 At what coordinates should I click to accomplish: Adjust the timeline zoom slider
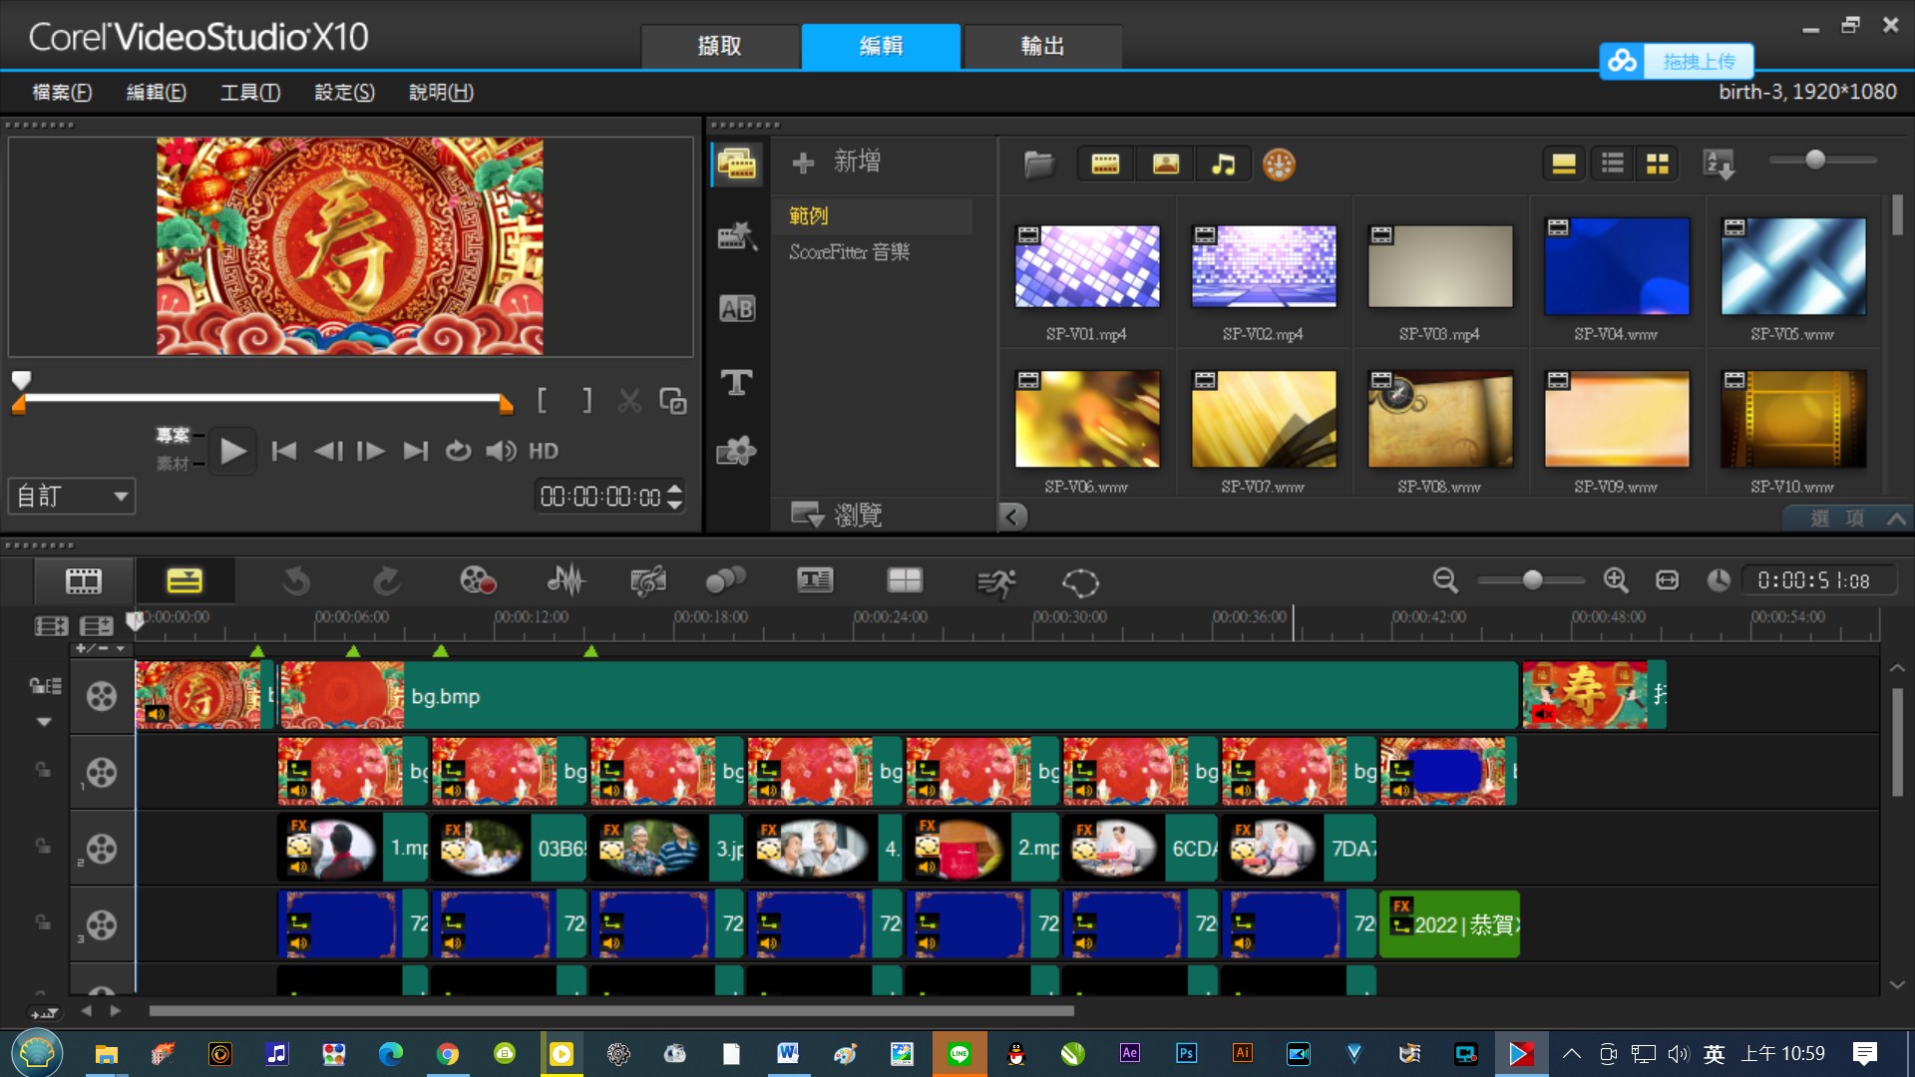coord(1532,579)
